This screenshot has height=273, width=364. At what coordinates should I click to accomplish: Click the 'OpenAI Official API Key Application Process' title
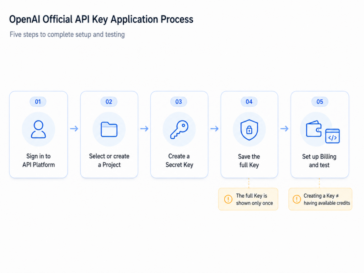coord(101,19)
